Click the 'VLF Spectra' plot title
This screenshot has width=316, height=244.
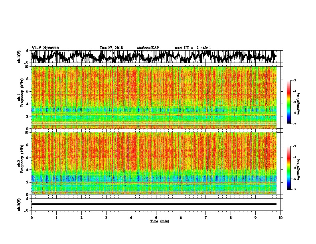coord(45,48)
